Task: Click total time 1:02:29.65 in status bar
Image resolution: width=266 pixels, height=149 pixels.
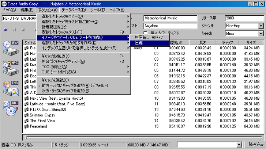Action: point(103,145)
